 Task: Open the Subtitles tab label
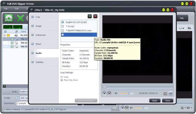pyautogui.click(x=40, y=62)
